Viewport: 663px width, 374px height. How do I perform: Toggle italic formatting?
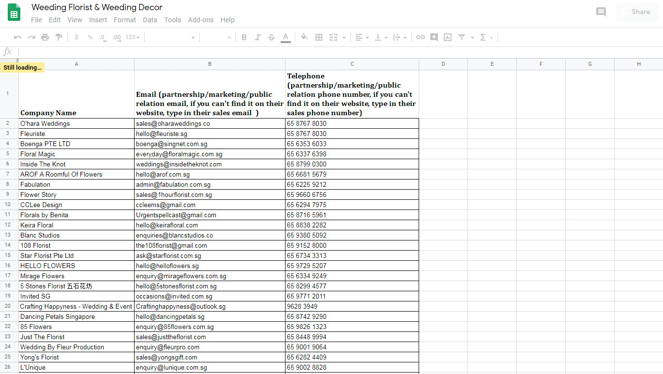point(257,37)
